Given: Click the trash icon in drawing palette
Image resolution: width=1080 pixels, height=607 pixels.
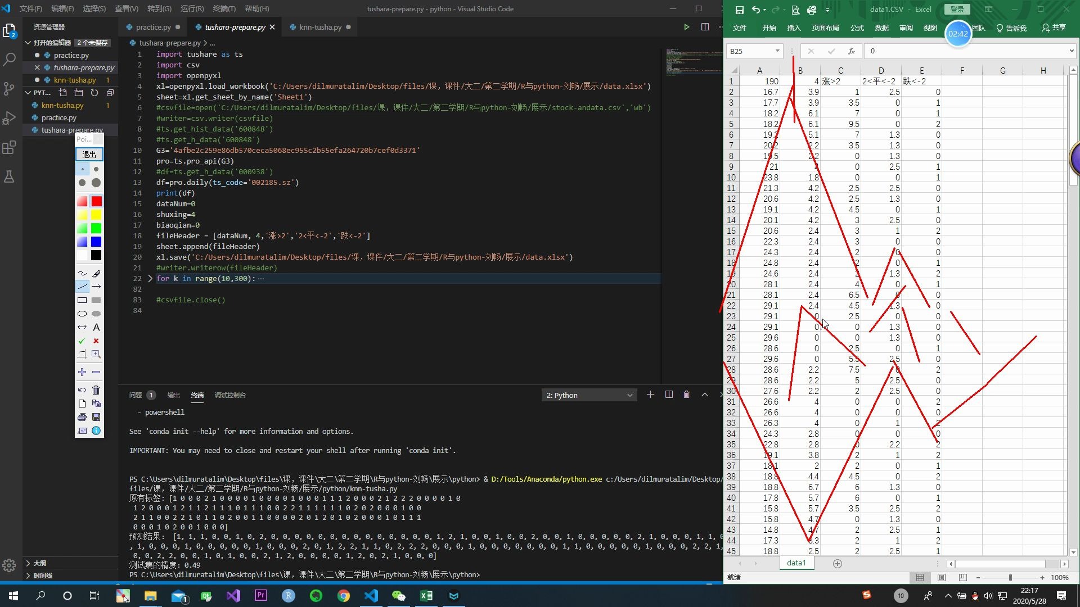Looking at the screenshot, I should pyautogui.click(x=96, y=390).
